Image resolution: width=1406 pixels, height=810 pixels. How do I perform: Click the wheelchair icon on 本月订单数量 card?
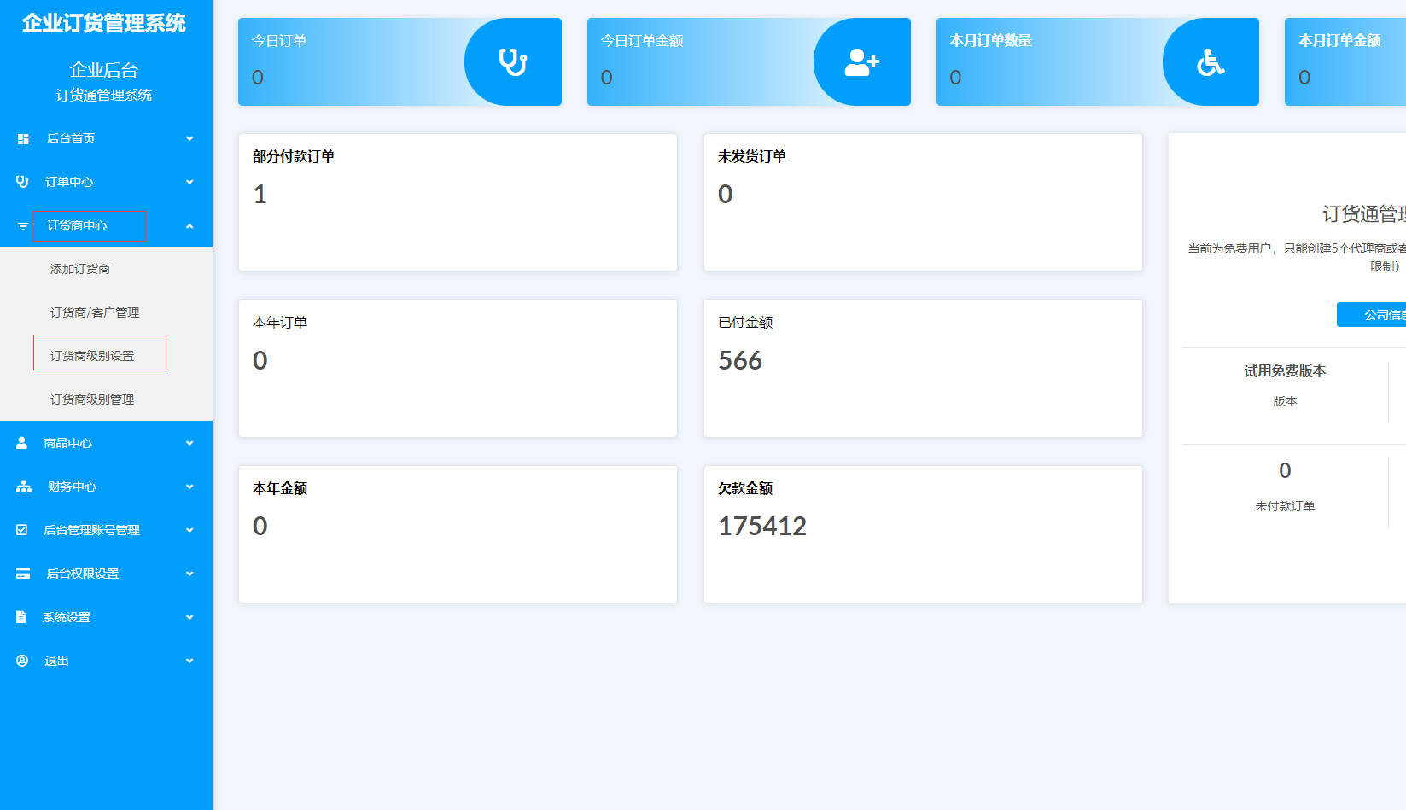[1210, 62]
